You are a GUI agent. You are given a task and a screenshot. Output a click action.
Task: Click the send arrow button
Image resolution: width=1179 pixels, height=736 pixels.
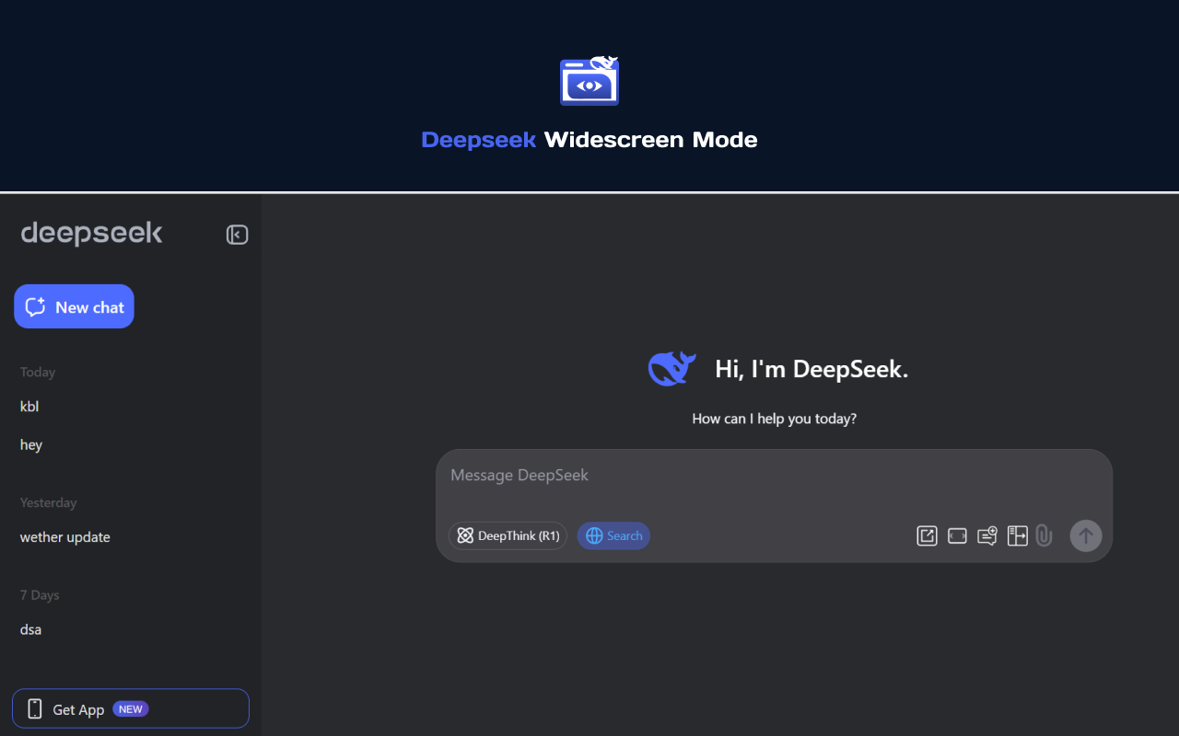point(1085,535)
